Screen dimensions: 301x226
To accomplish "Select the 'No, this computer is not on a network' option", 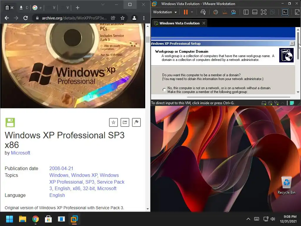I will (164, 90).
